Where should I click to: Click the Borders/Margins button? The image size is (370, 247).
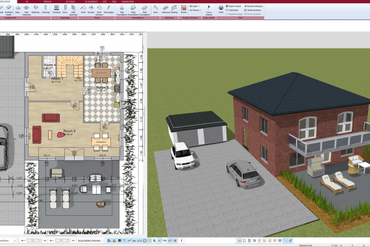(253, 6)
